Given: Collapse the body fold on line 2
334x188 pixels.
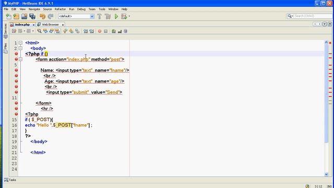Looking at the screenshot, I should pos(21,49).
